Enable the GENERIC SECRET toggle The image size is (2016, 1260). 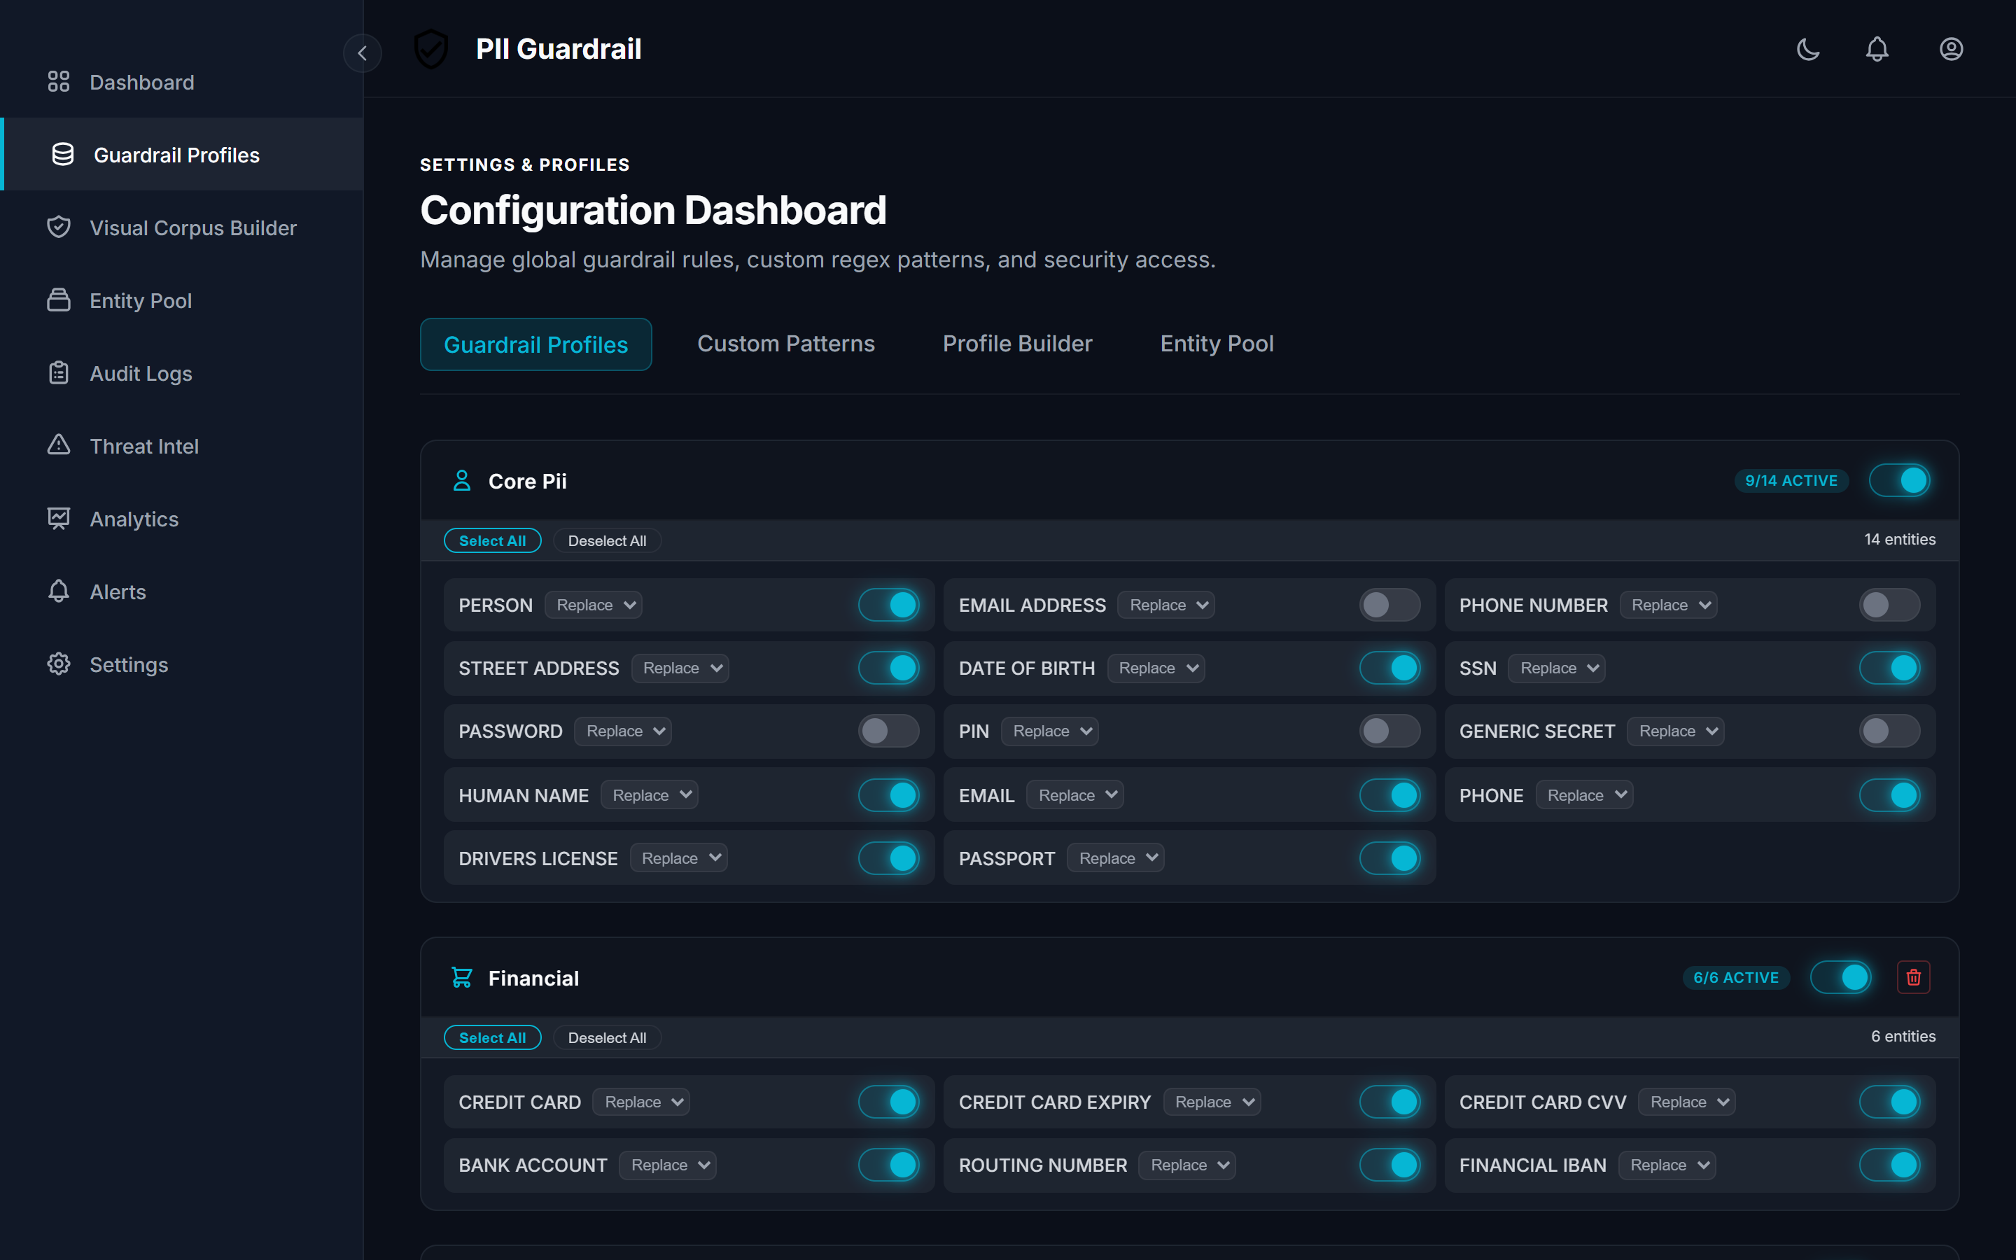pyautogui.click(x=1889, y=731)
